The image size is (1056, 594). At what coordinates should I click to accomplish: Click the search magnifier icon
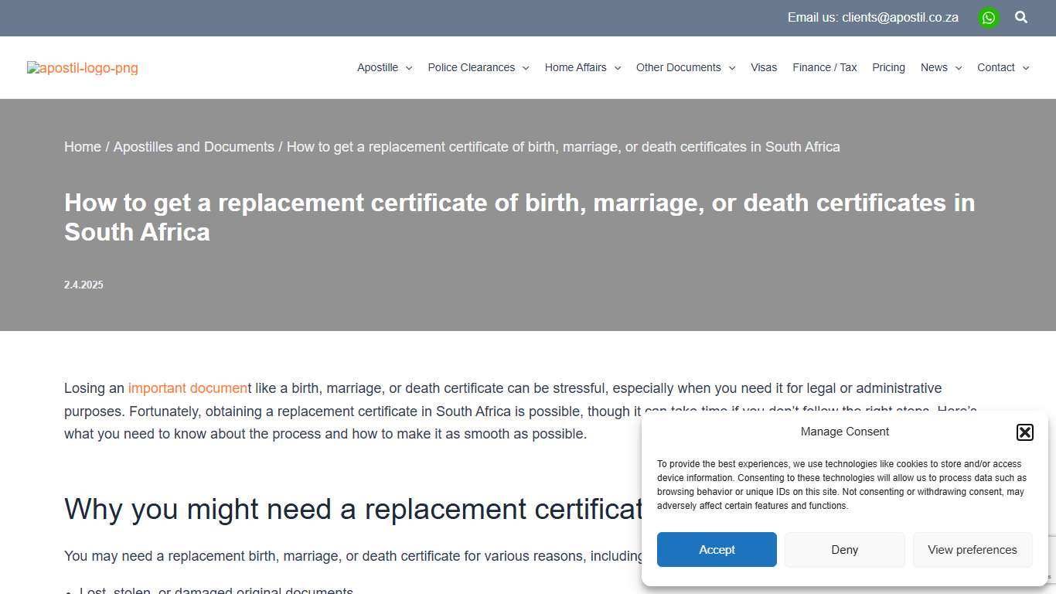[x=1021, y=17]
